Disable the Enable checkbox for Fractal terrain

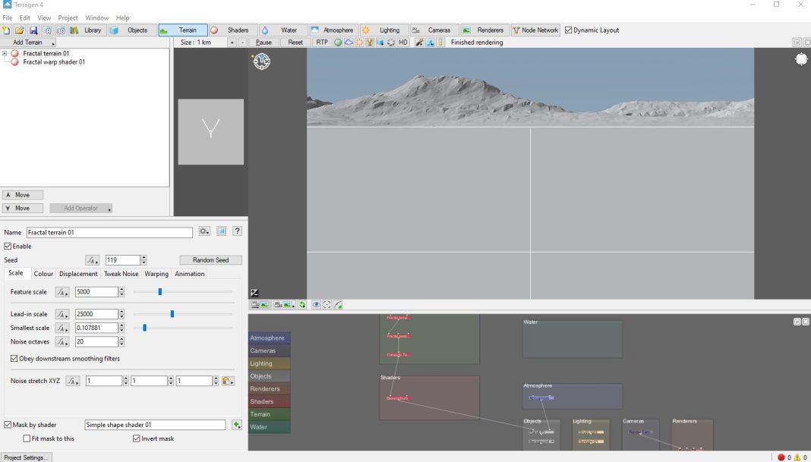[x=7, y=246]
